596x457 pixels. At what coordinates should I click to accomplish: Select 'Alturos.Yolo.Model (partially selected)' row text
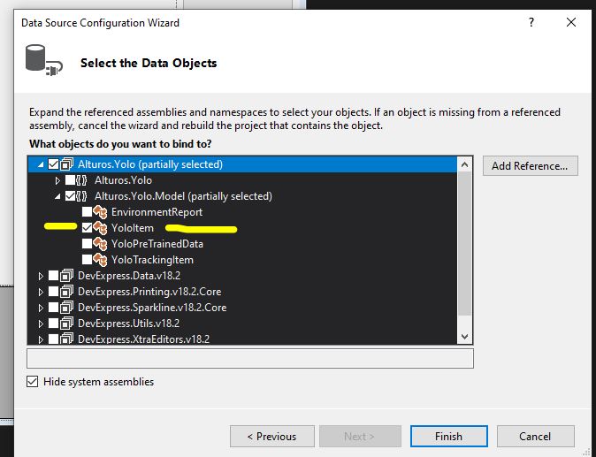tap(183, 196)
